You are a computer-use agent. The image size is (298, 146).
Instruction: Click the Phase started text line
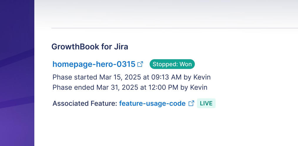coord(131,77)
